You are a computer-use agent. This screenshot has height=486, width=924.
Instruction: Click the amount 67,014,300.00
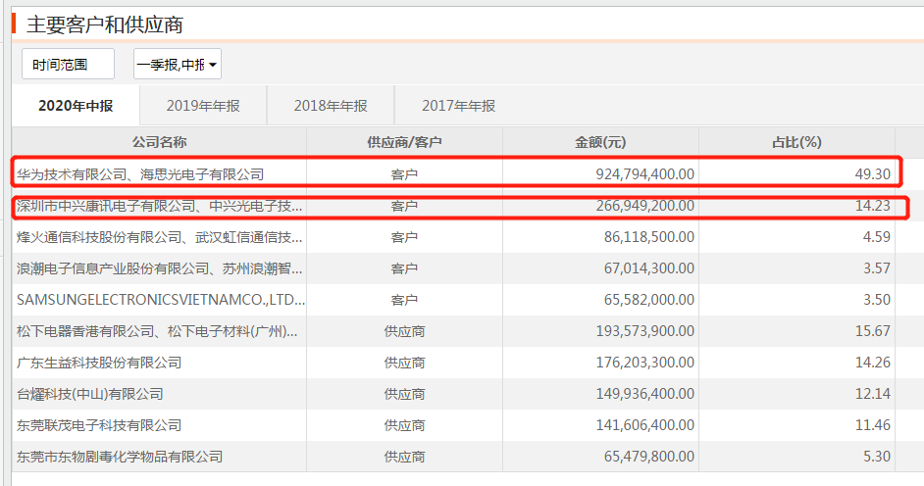coord(648,268)
